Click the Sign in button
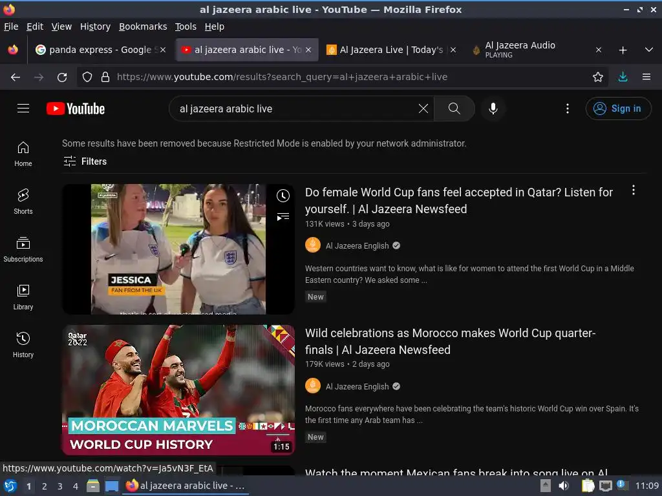The height and width of the screenshot is (496, 662). pyautogui.click(x=617, y=108)
